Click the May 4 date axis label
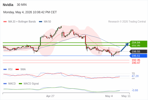The image size is (148, 100). pos(109,96)
